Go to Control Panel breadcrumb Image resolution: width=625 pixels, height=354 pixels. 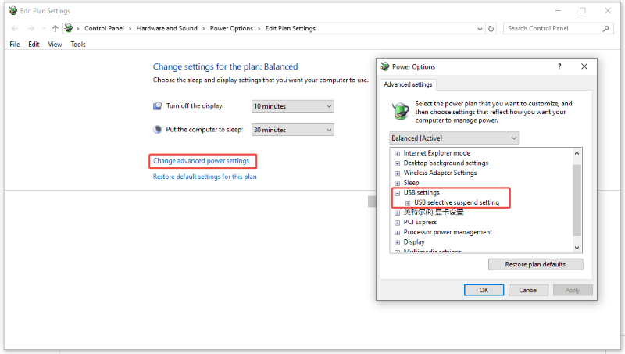[x=104, y=28]
